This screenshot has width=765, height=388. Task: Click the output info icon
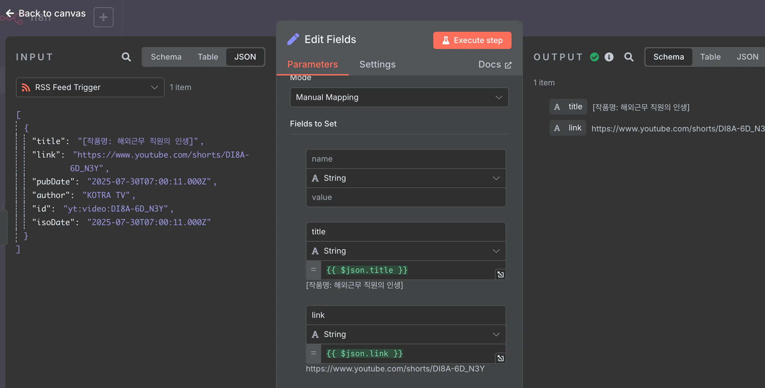click(x=609, y=57)
